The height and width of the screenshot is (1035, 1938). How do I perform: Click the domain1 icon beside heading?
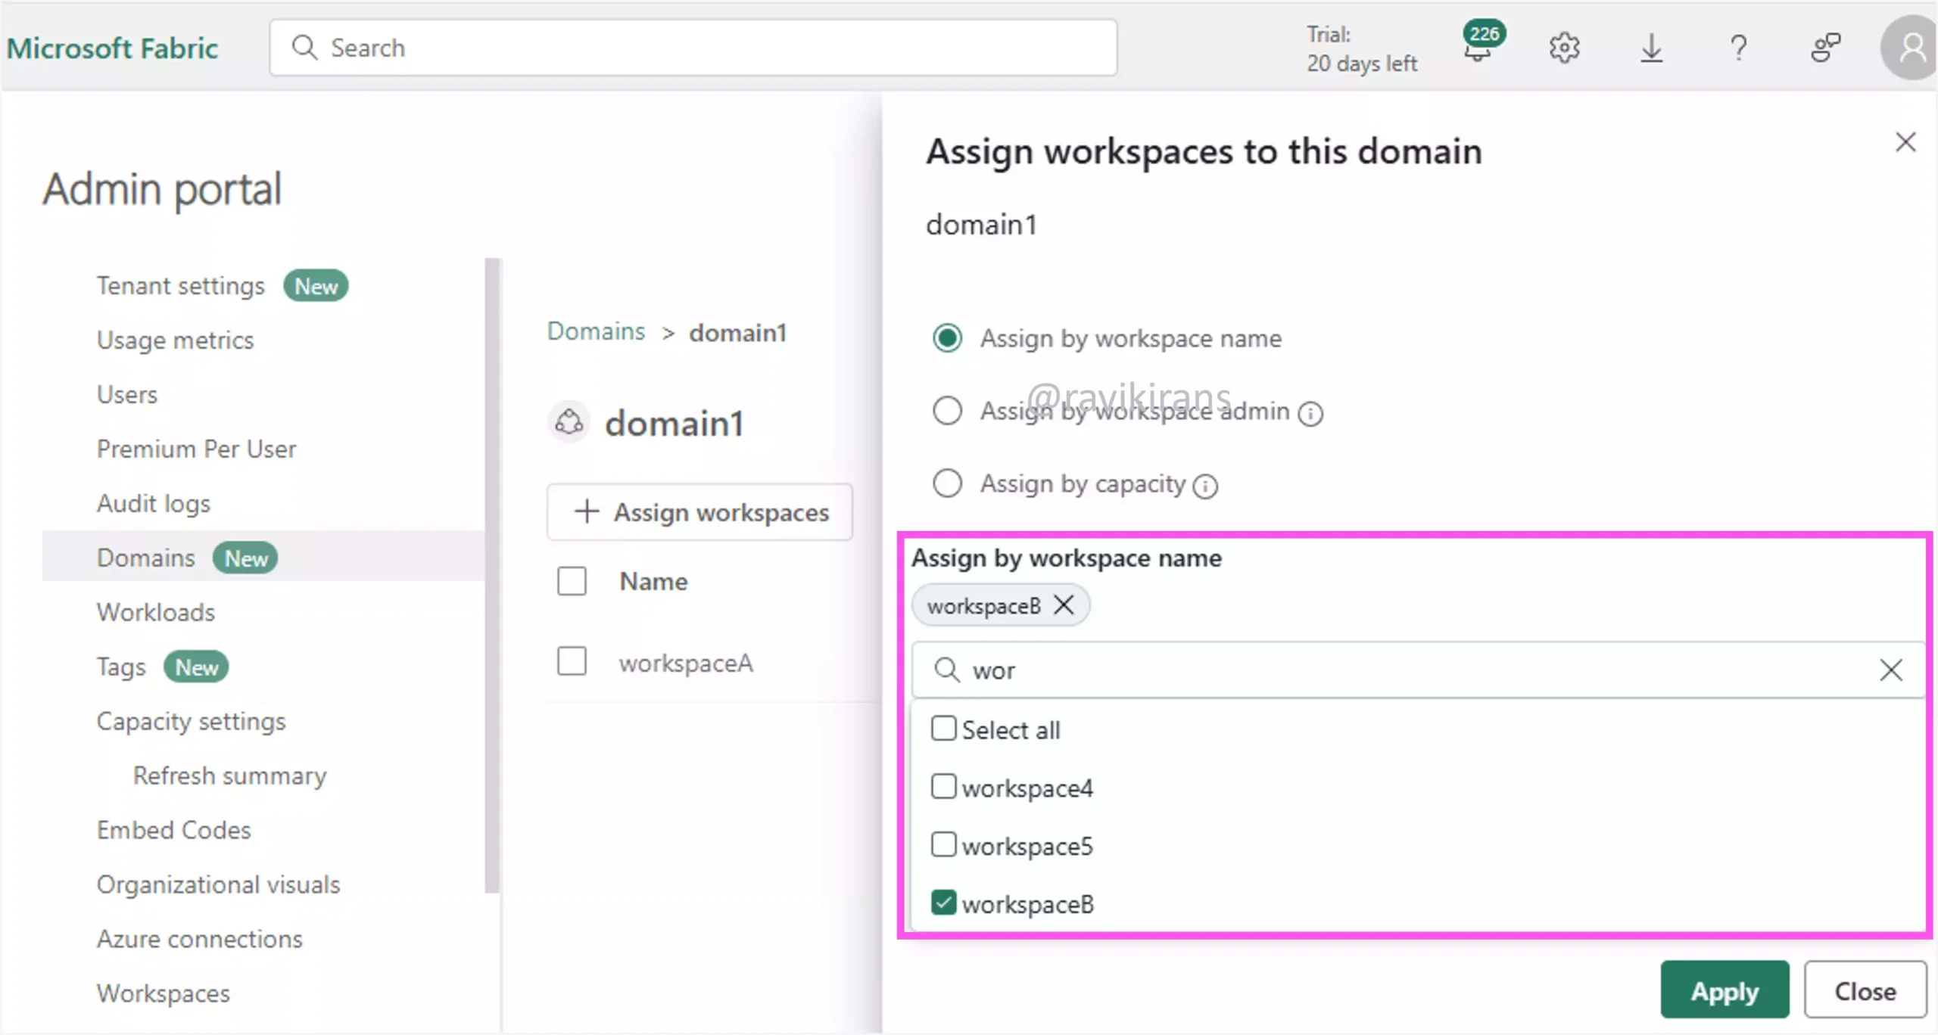point(569,422)
